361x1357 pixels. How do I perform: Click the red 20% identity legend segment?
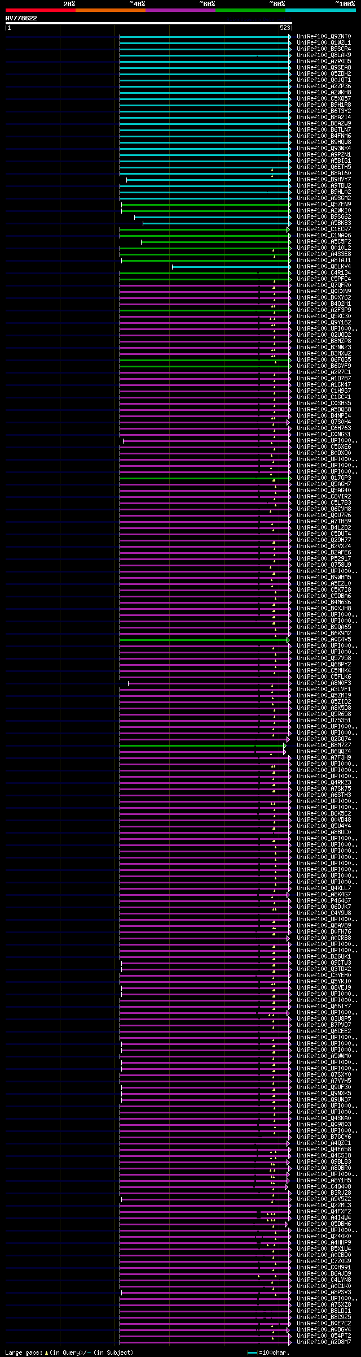pyautogui.click(x=40, y=10)
